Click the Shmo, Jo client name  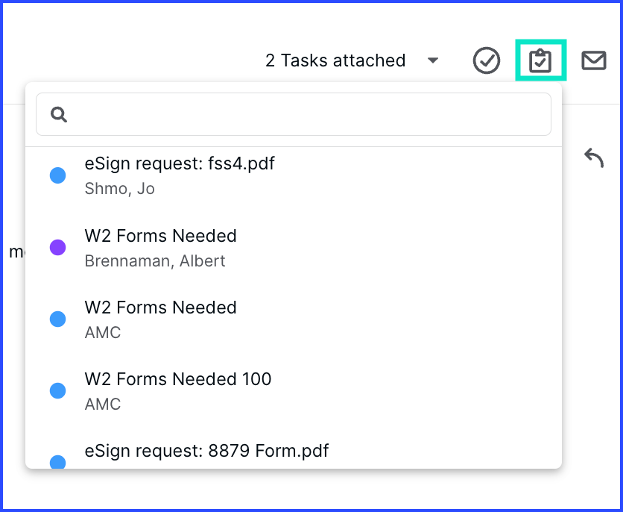pos(119,189)
